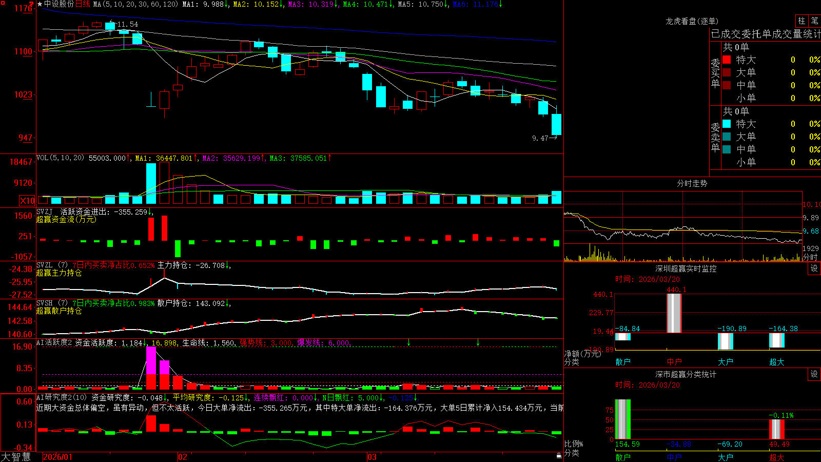The image size is (821, 462).
Task: Click the lock icon at the chart bottom-right
Action: pyautogui.click(x=559, y=455)
